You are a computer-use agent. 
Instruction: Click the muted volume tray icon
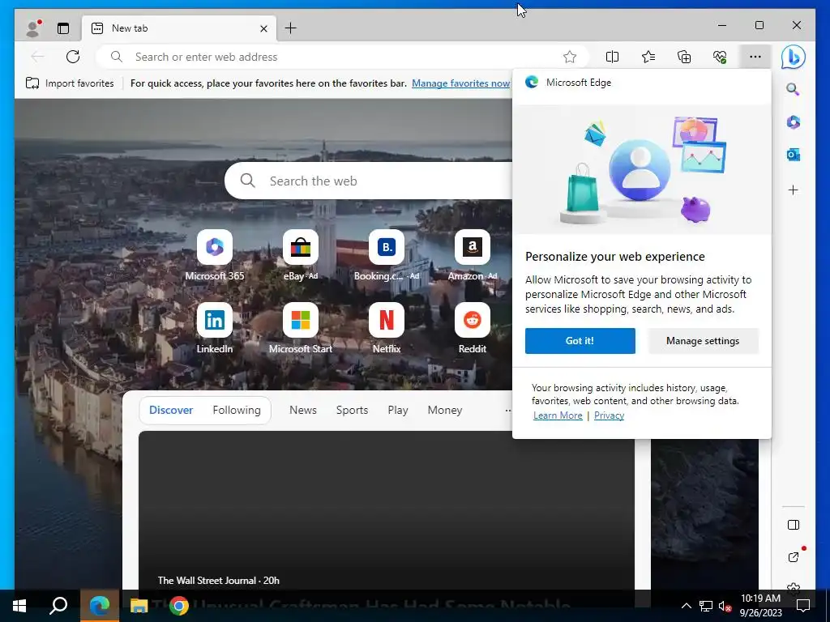(725, 606)
